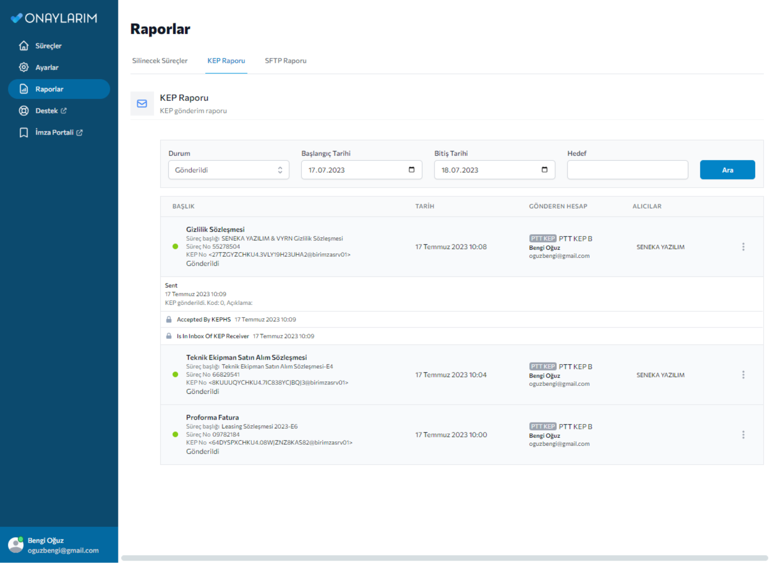
Task: Switch to the Silinecek Süreçler tab
Action: [x=160, y=61]
